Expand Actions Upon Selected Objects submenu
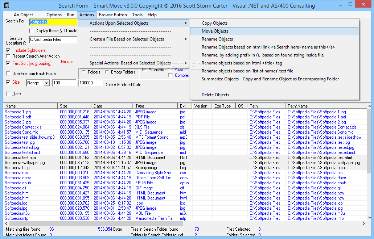The width and height of the screenshot is (374, 239). click(x=133, y=23)
